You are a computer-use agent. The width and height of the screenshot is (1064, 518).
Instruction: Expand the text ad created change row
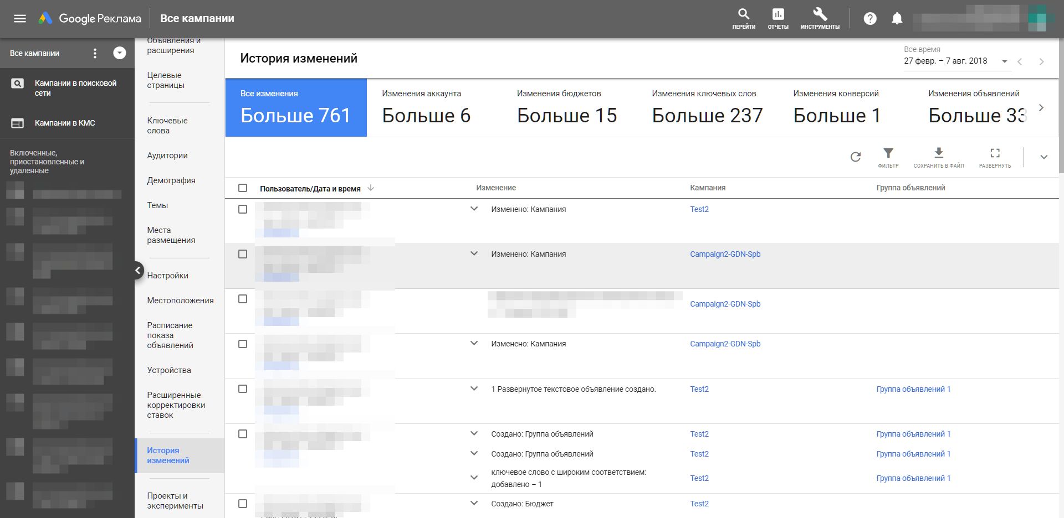474,389
